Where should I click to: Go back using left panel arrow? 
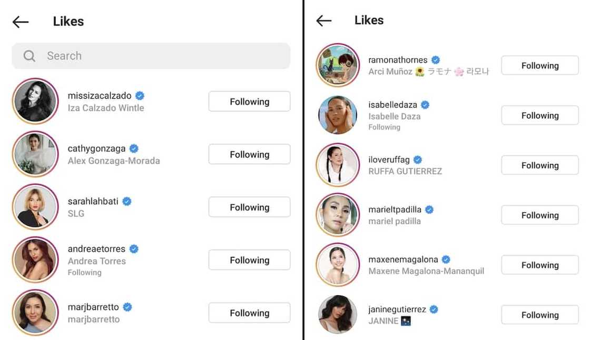pos(21,22)
